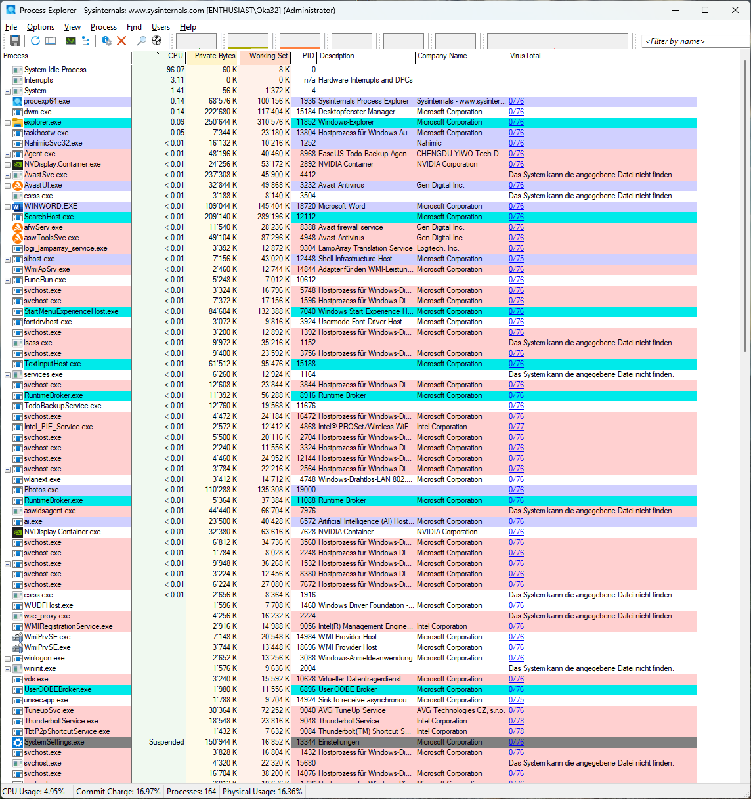Click the procexp64.exe process icon
Image resolution: width=751 pixels, height=799 pixels.
point(18,101)
